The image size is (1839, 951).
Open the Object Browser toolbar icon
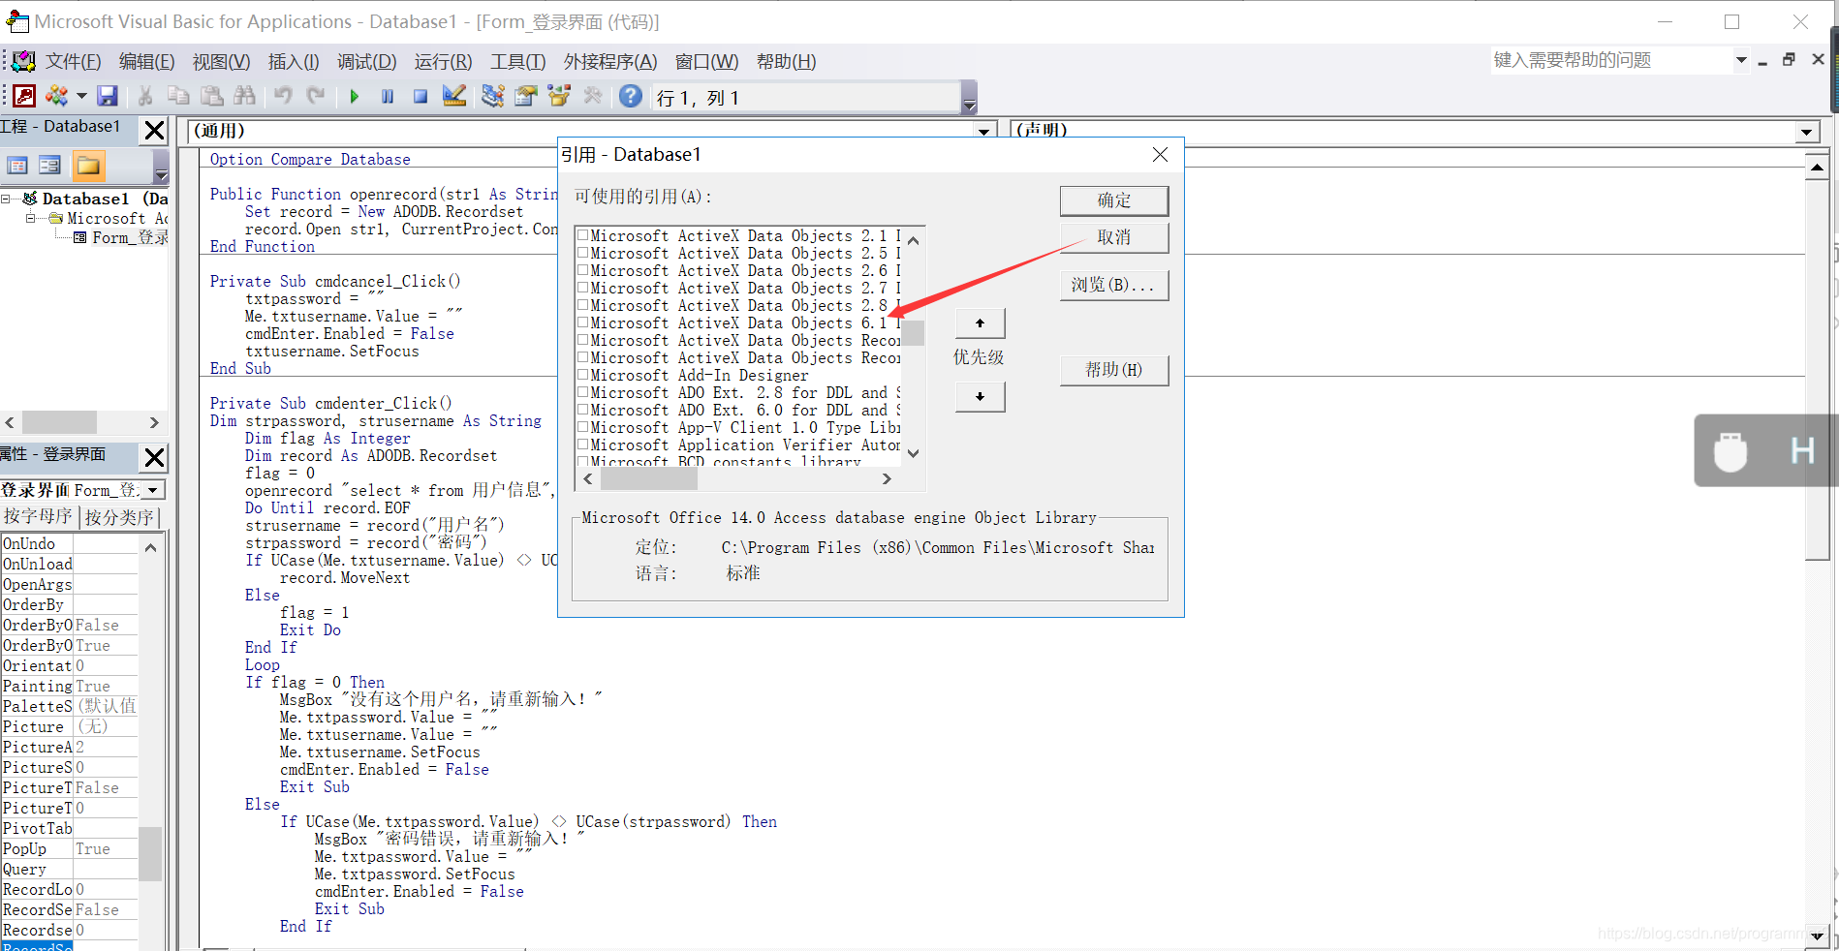click(559, 96)
